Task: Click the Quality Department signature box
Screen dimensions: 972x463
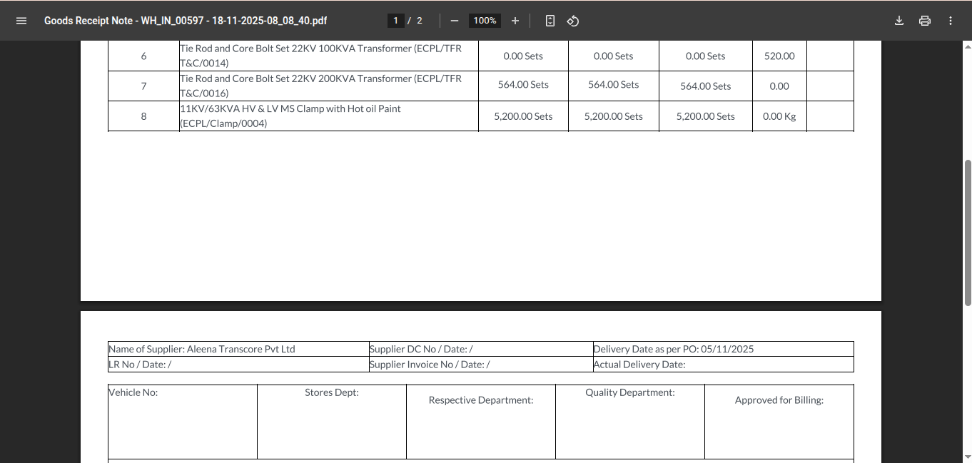Action: click(x=629, y=422)
